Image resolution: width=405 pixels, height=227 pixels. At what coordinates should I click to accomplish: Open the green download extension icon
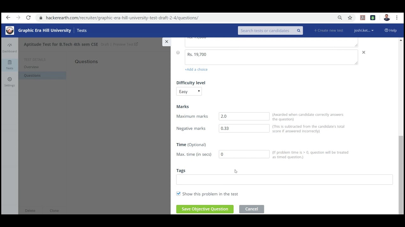pos(373,18)
